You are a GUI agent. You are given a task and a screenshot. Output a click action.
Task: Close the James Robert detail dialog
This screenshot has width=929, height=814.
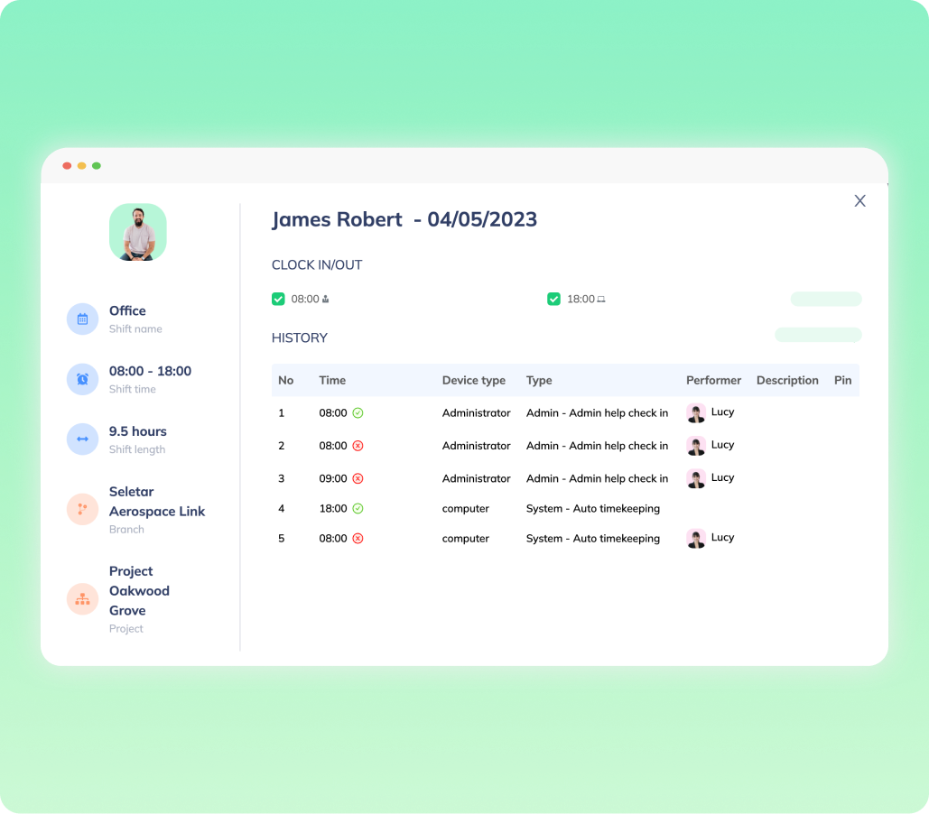click(x=859, y=201)
